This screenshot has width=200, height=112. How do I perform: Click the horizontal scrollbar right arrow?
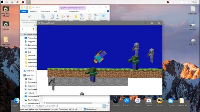tap(108, 103)
